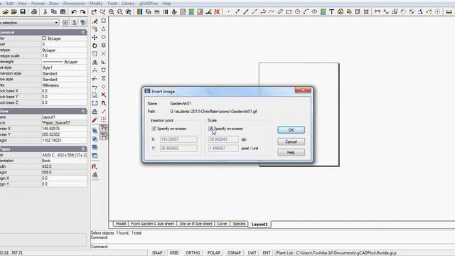Select the Rectangle draw tool
This screenshot has height=256, width=455.
289,12
